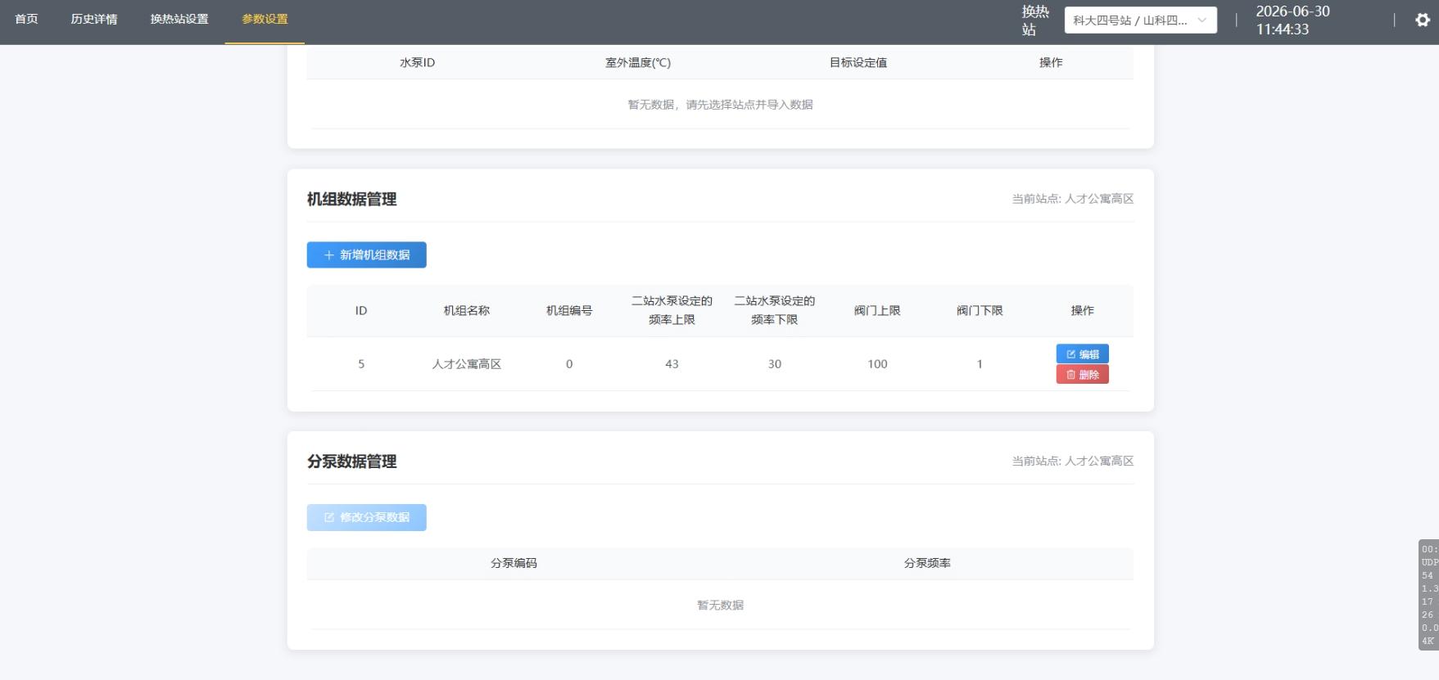Click the 机组数据管理 section title

point(352,199)
